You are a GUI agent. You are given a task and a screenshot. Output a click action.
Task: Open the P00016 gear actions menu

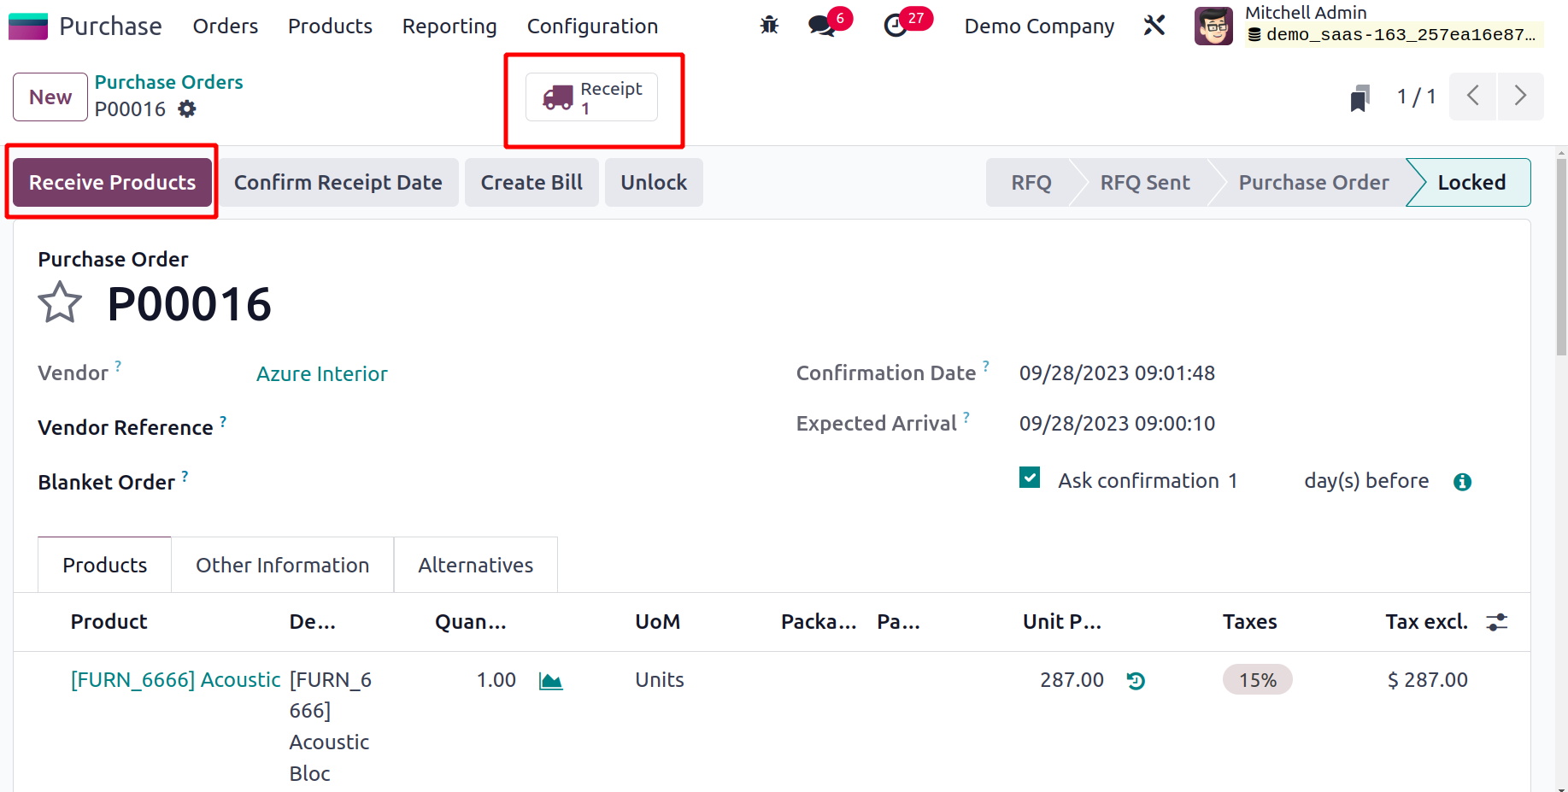tap(187, 109)
